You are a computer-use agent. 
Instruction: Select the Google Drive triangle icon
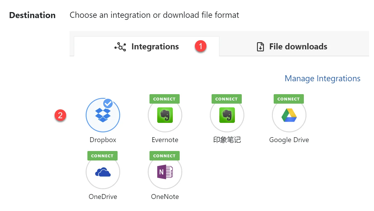(x=289, y=115)
